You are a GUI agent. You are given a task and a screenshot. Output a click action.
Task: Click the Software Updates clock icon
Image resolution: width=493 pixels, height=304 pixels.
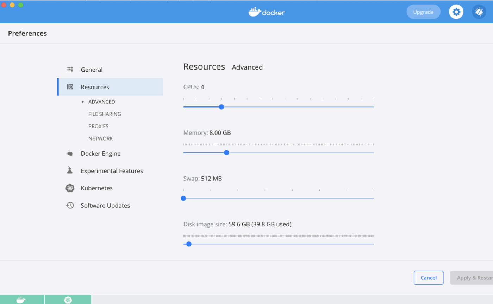click(x=70, y=205)
